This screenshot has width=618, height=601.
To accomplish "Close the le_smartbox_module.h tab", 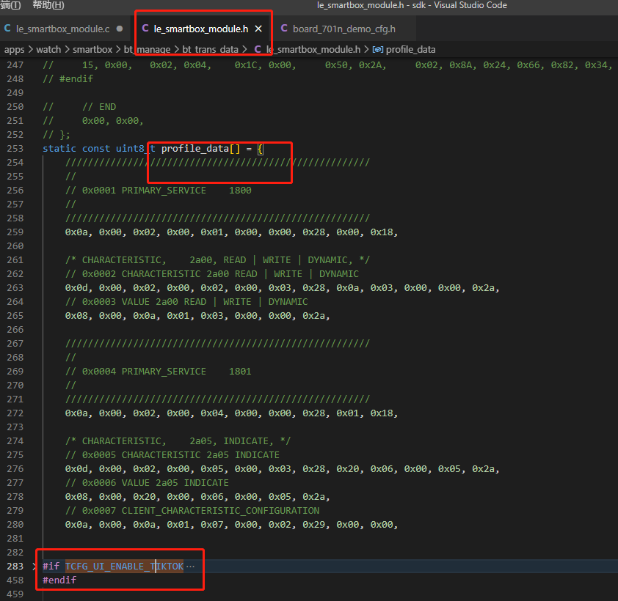I will coord(258,29).
